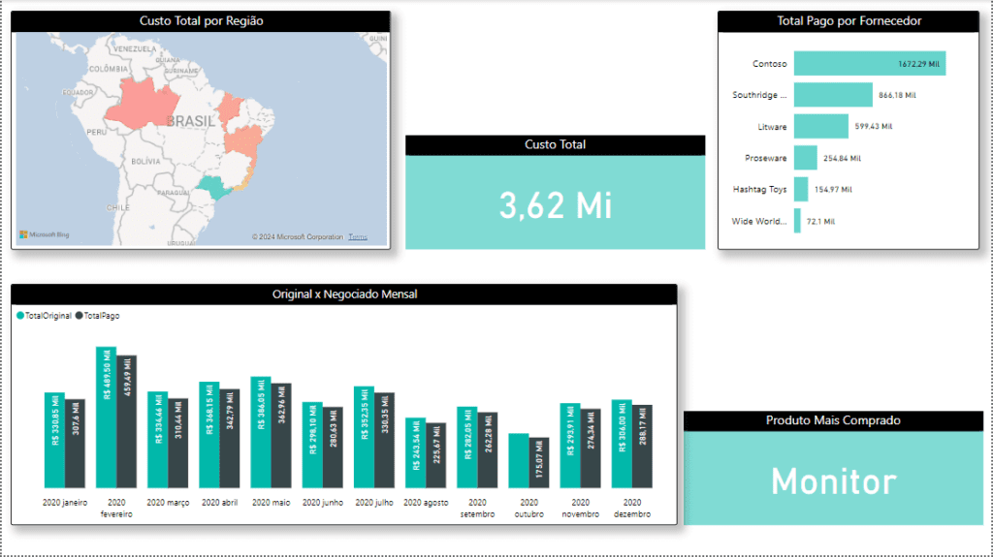Screen dimensions: 993x557
Task: Click the 2020 novembro TotalOriginal bar
Action: pyautogui.click(x=570, y=446)
